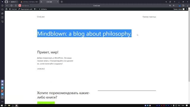
Task: Open the VK messenger icon in sidebar
Action: (2, 94)
